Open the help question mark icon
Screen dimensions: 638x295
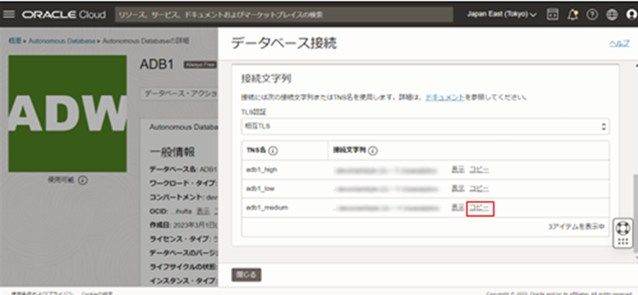(592, 14)
